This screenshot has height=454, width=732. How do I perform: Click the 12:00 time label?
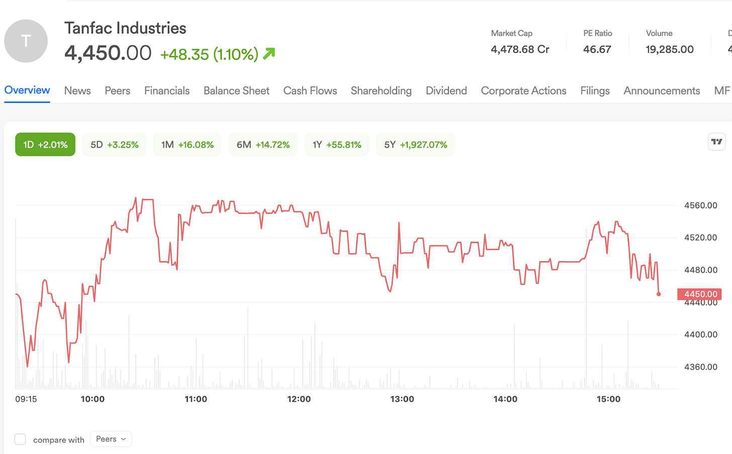tap(299, 399)
